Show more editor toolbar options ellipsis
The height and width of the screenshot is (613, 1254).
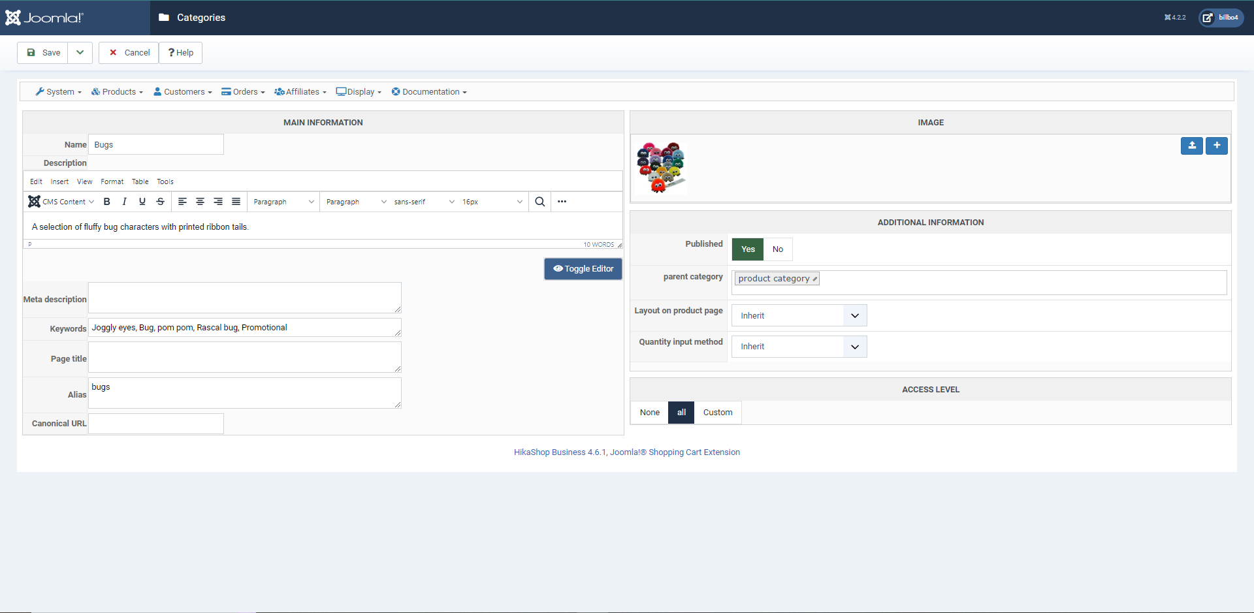[x=562, y=202]
